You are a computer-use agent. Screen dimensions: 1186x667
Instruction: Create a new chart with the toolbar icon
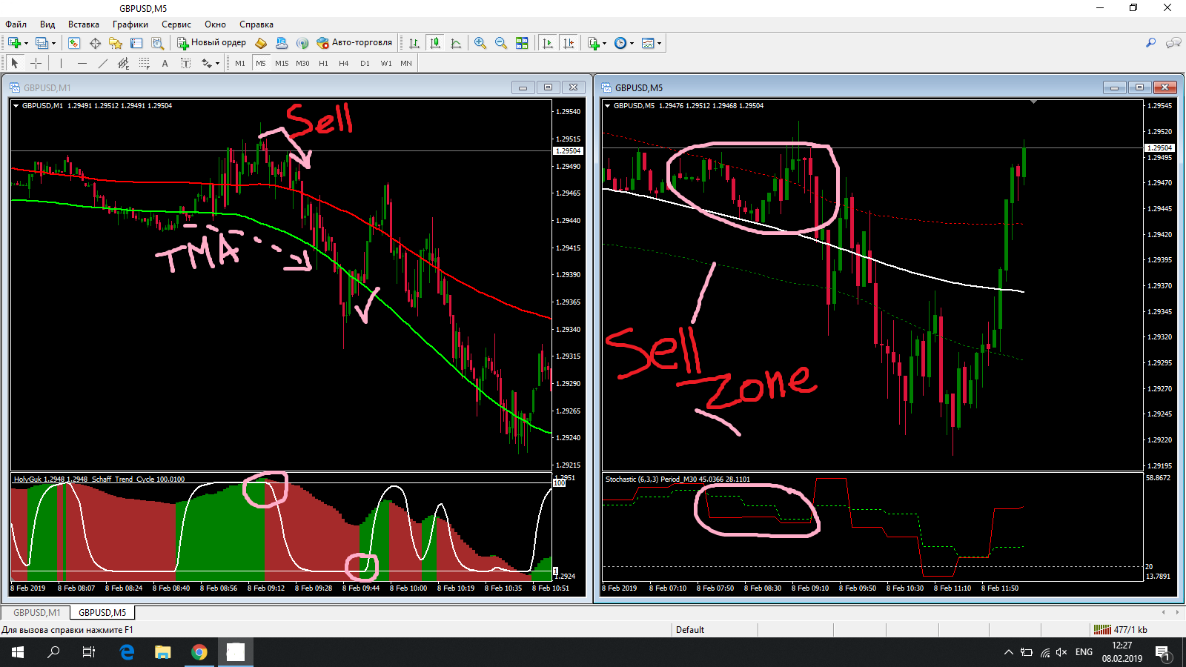tap(14, 43)
